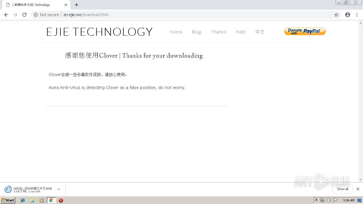Viewport: 363px width, 204px height.
Task: Open the Blog page
Action: [197, 32]
